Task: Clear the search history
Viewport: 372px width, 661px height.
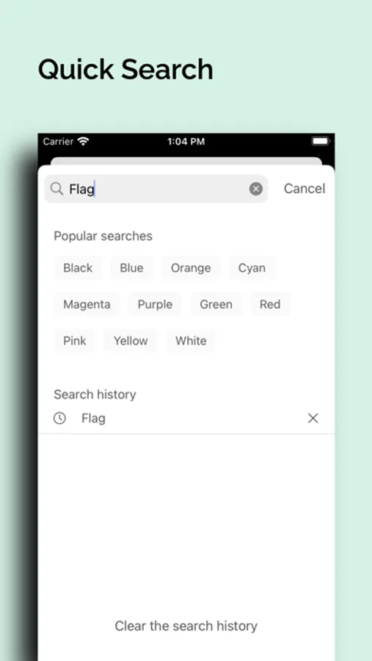Action: coord(186,626)
